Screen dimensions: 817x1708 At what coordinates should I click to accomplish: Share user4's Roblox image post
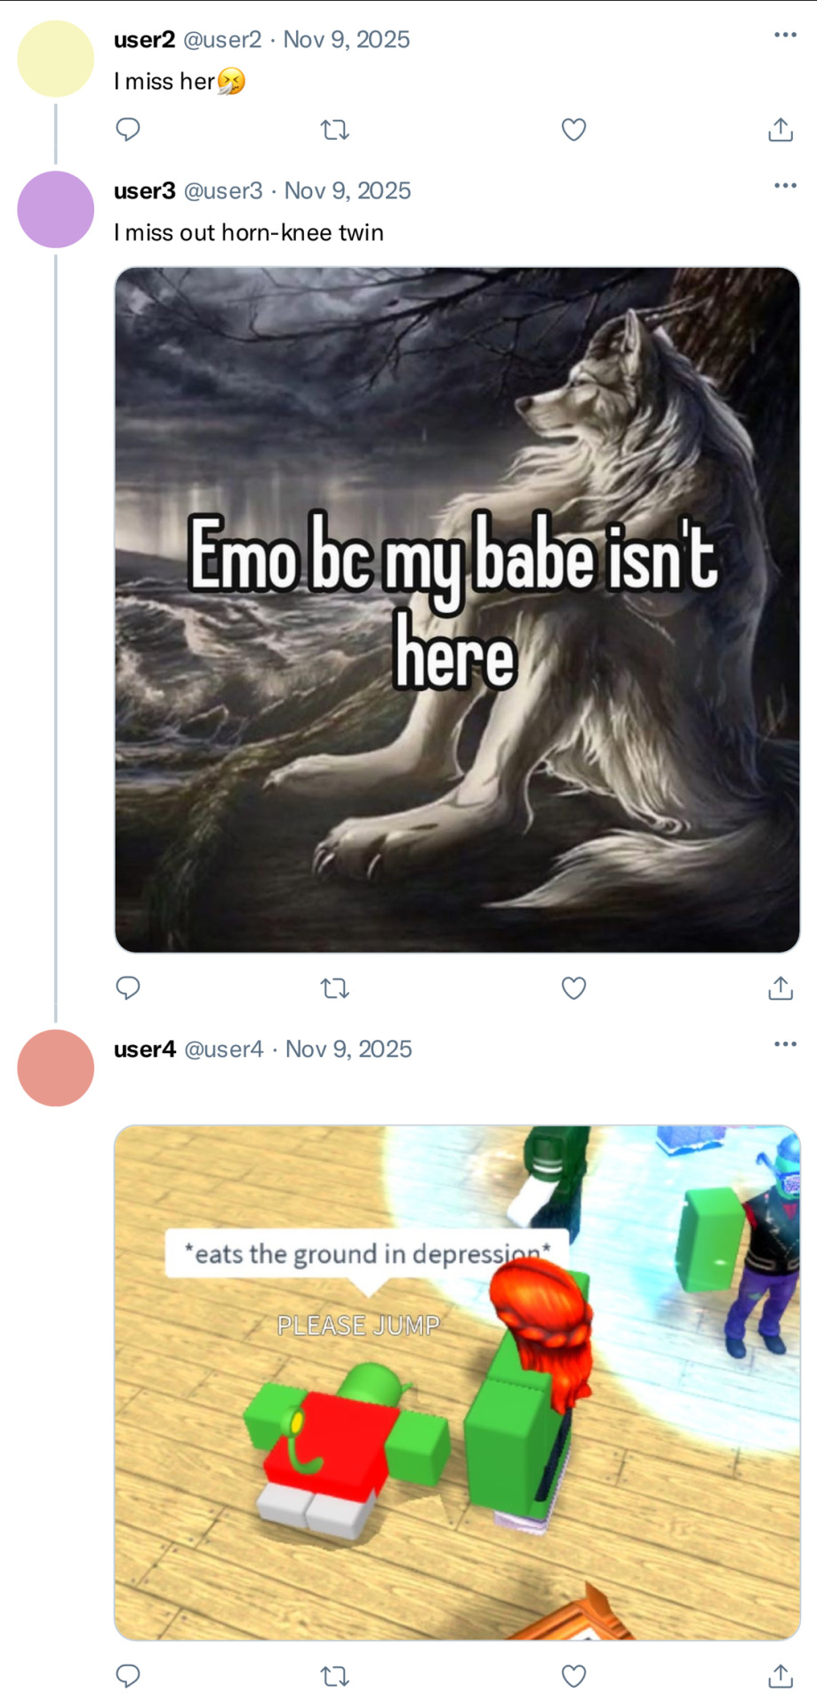(780, 1676)
